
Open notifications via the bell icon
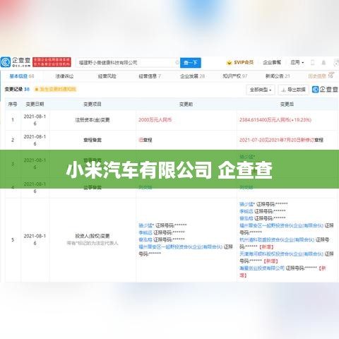[323, 63]
